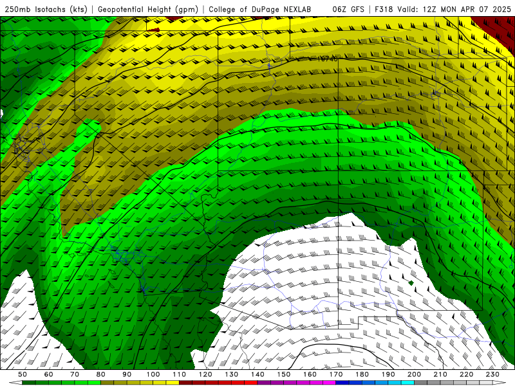Image resolution: width=515 pixels, height=386 pixels.
Task: Click legend value '50'
Action: coord(23,374)
